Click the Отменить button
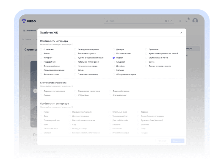Screen dimensions: 224x161 (162, 141)
